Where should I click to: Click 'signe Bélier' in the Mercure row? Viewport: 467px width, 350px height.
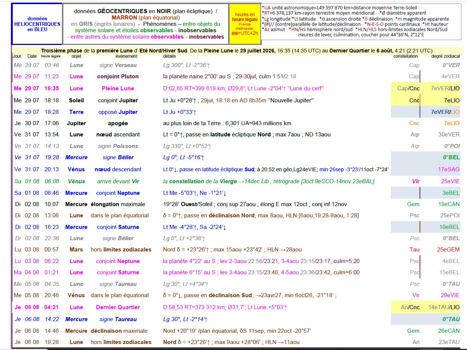tap(118, 157)
